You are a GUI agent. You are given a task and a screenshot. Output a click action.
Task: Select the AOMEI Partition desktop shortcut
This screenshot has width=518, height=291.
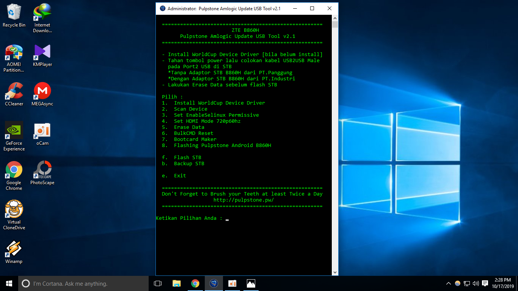point(14,58)
